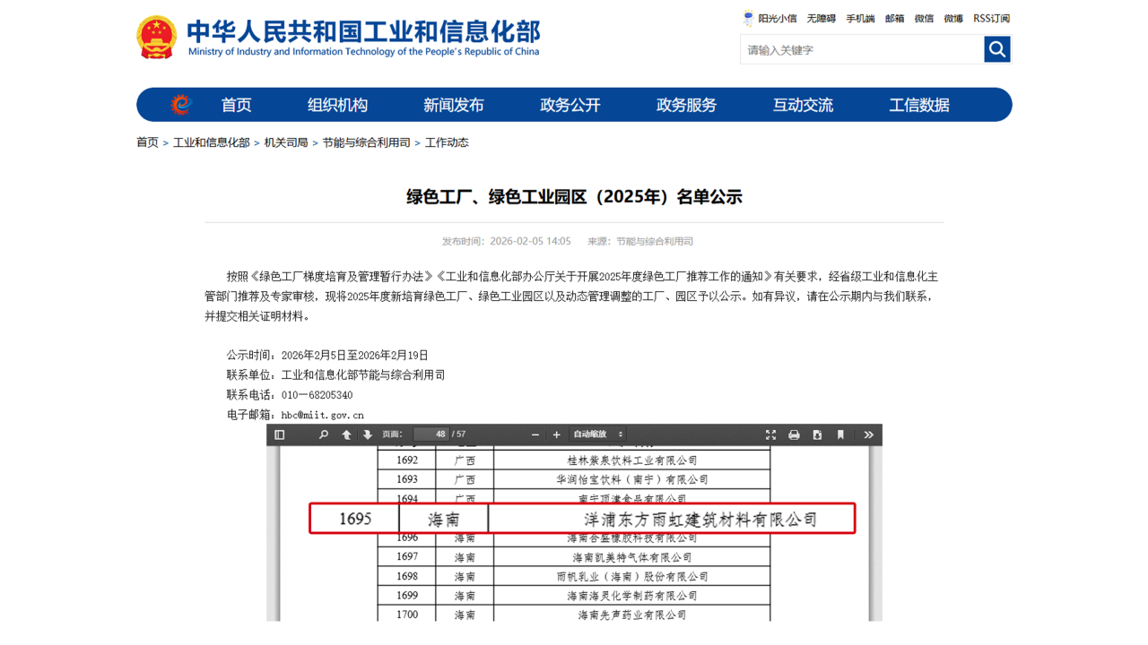This screenshot has width=1148, height=645.
Task: Open the 互动交流 menu
Action: tap(802, 105)
